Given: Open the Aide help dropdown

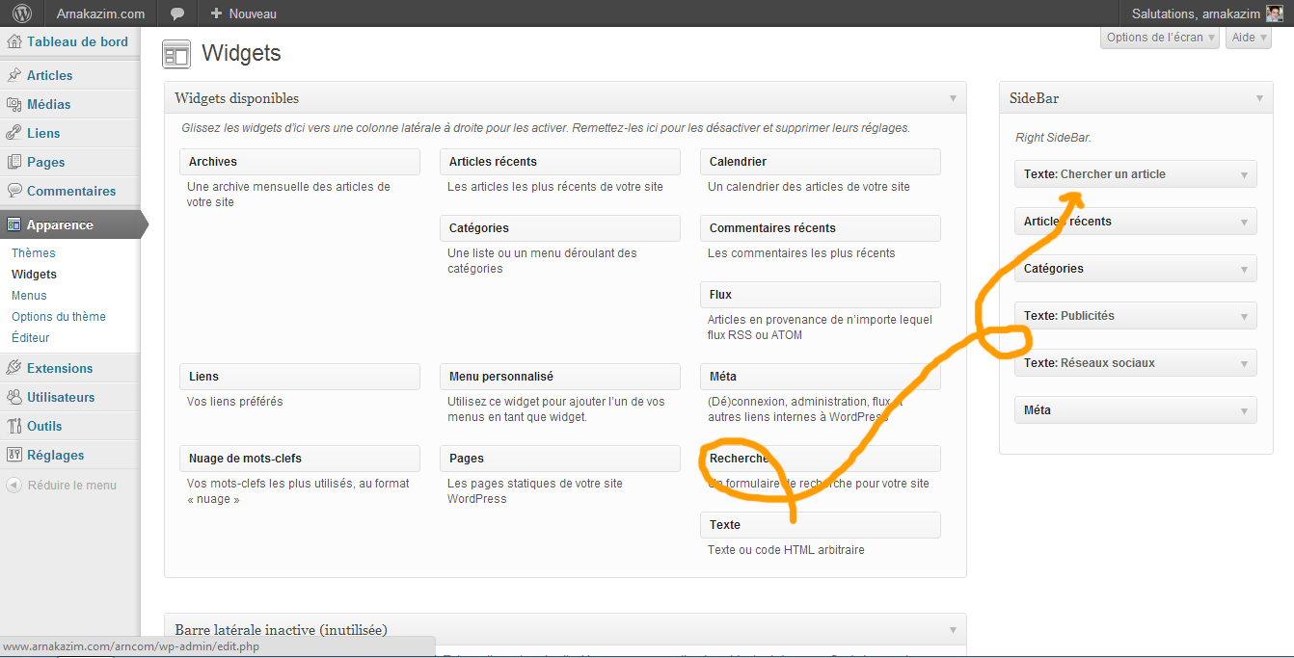Looking at the screenshot, I should [1249, 38].
